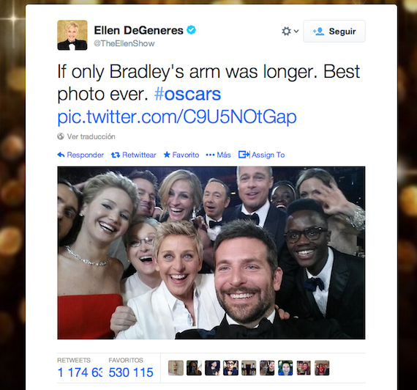Viewport: 417px width, 390px height.
Task: Click Ellen DeGeneres profile avatar
Action: [72, 35]
